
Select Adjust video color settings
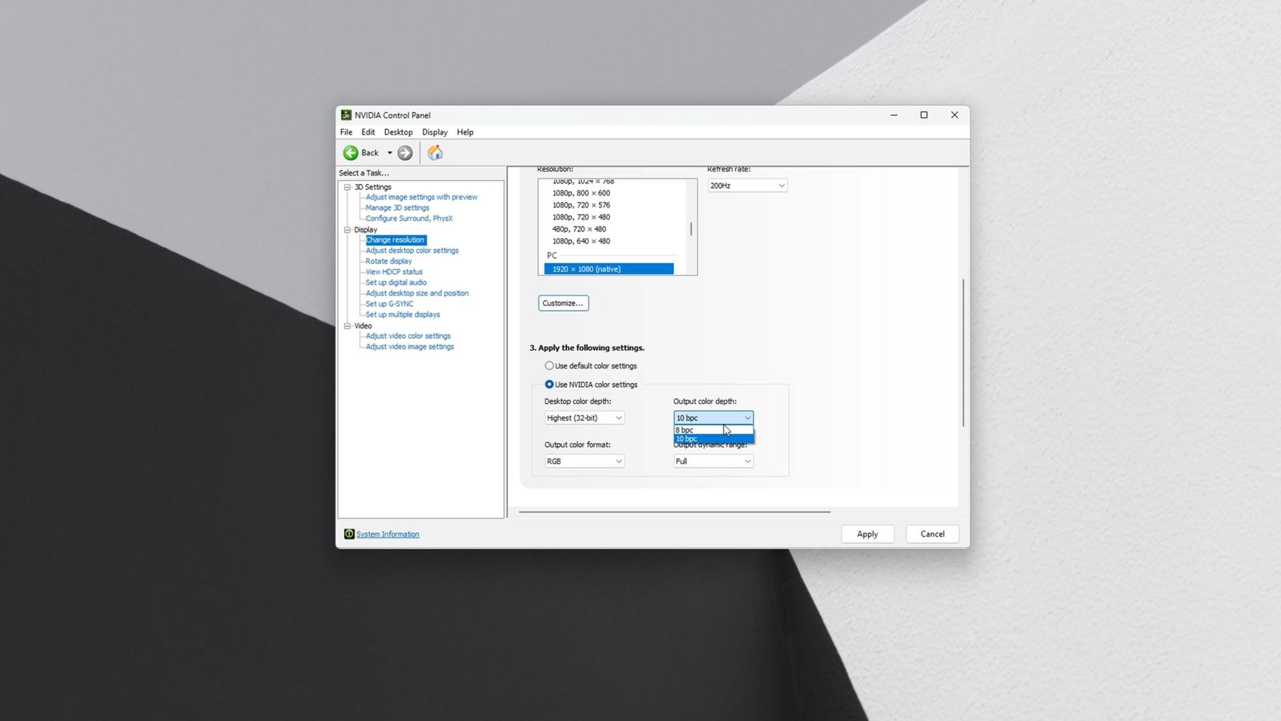click(x=408, y=336)
